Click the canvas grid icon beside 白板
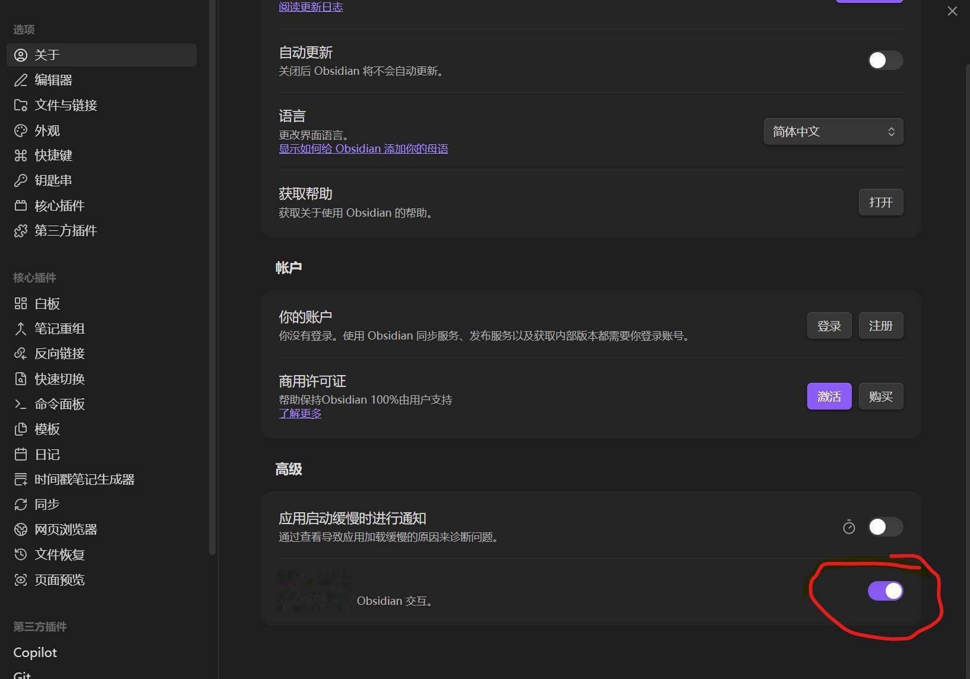This screenshot has height=679, width=970. pos(21,304)
